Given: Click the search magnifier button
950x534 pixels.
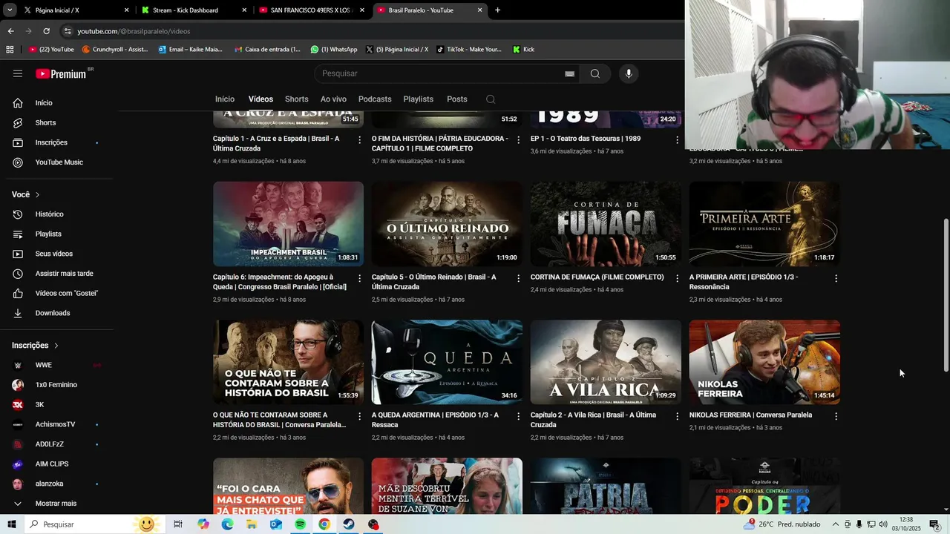Looking at the screenshot, I should (595, 73).
